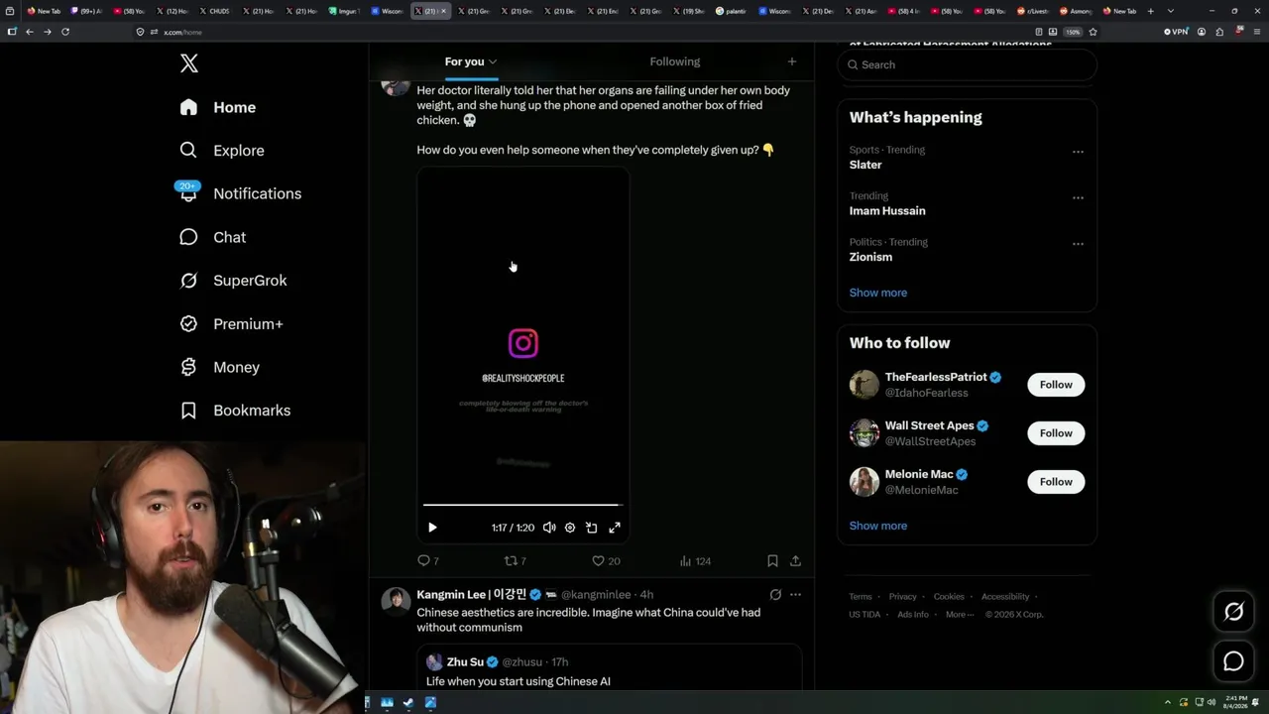Open Bookmarks in the sidebar
Screen dimensions: 1269x714
click(x=235, y=411)
